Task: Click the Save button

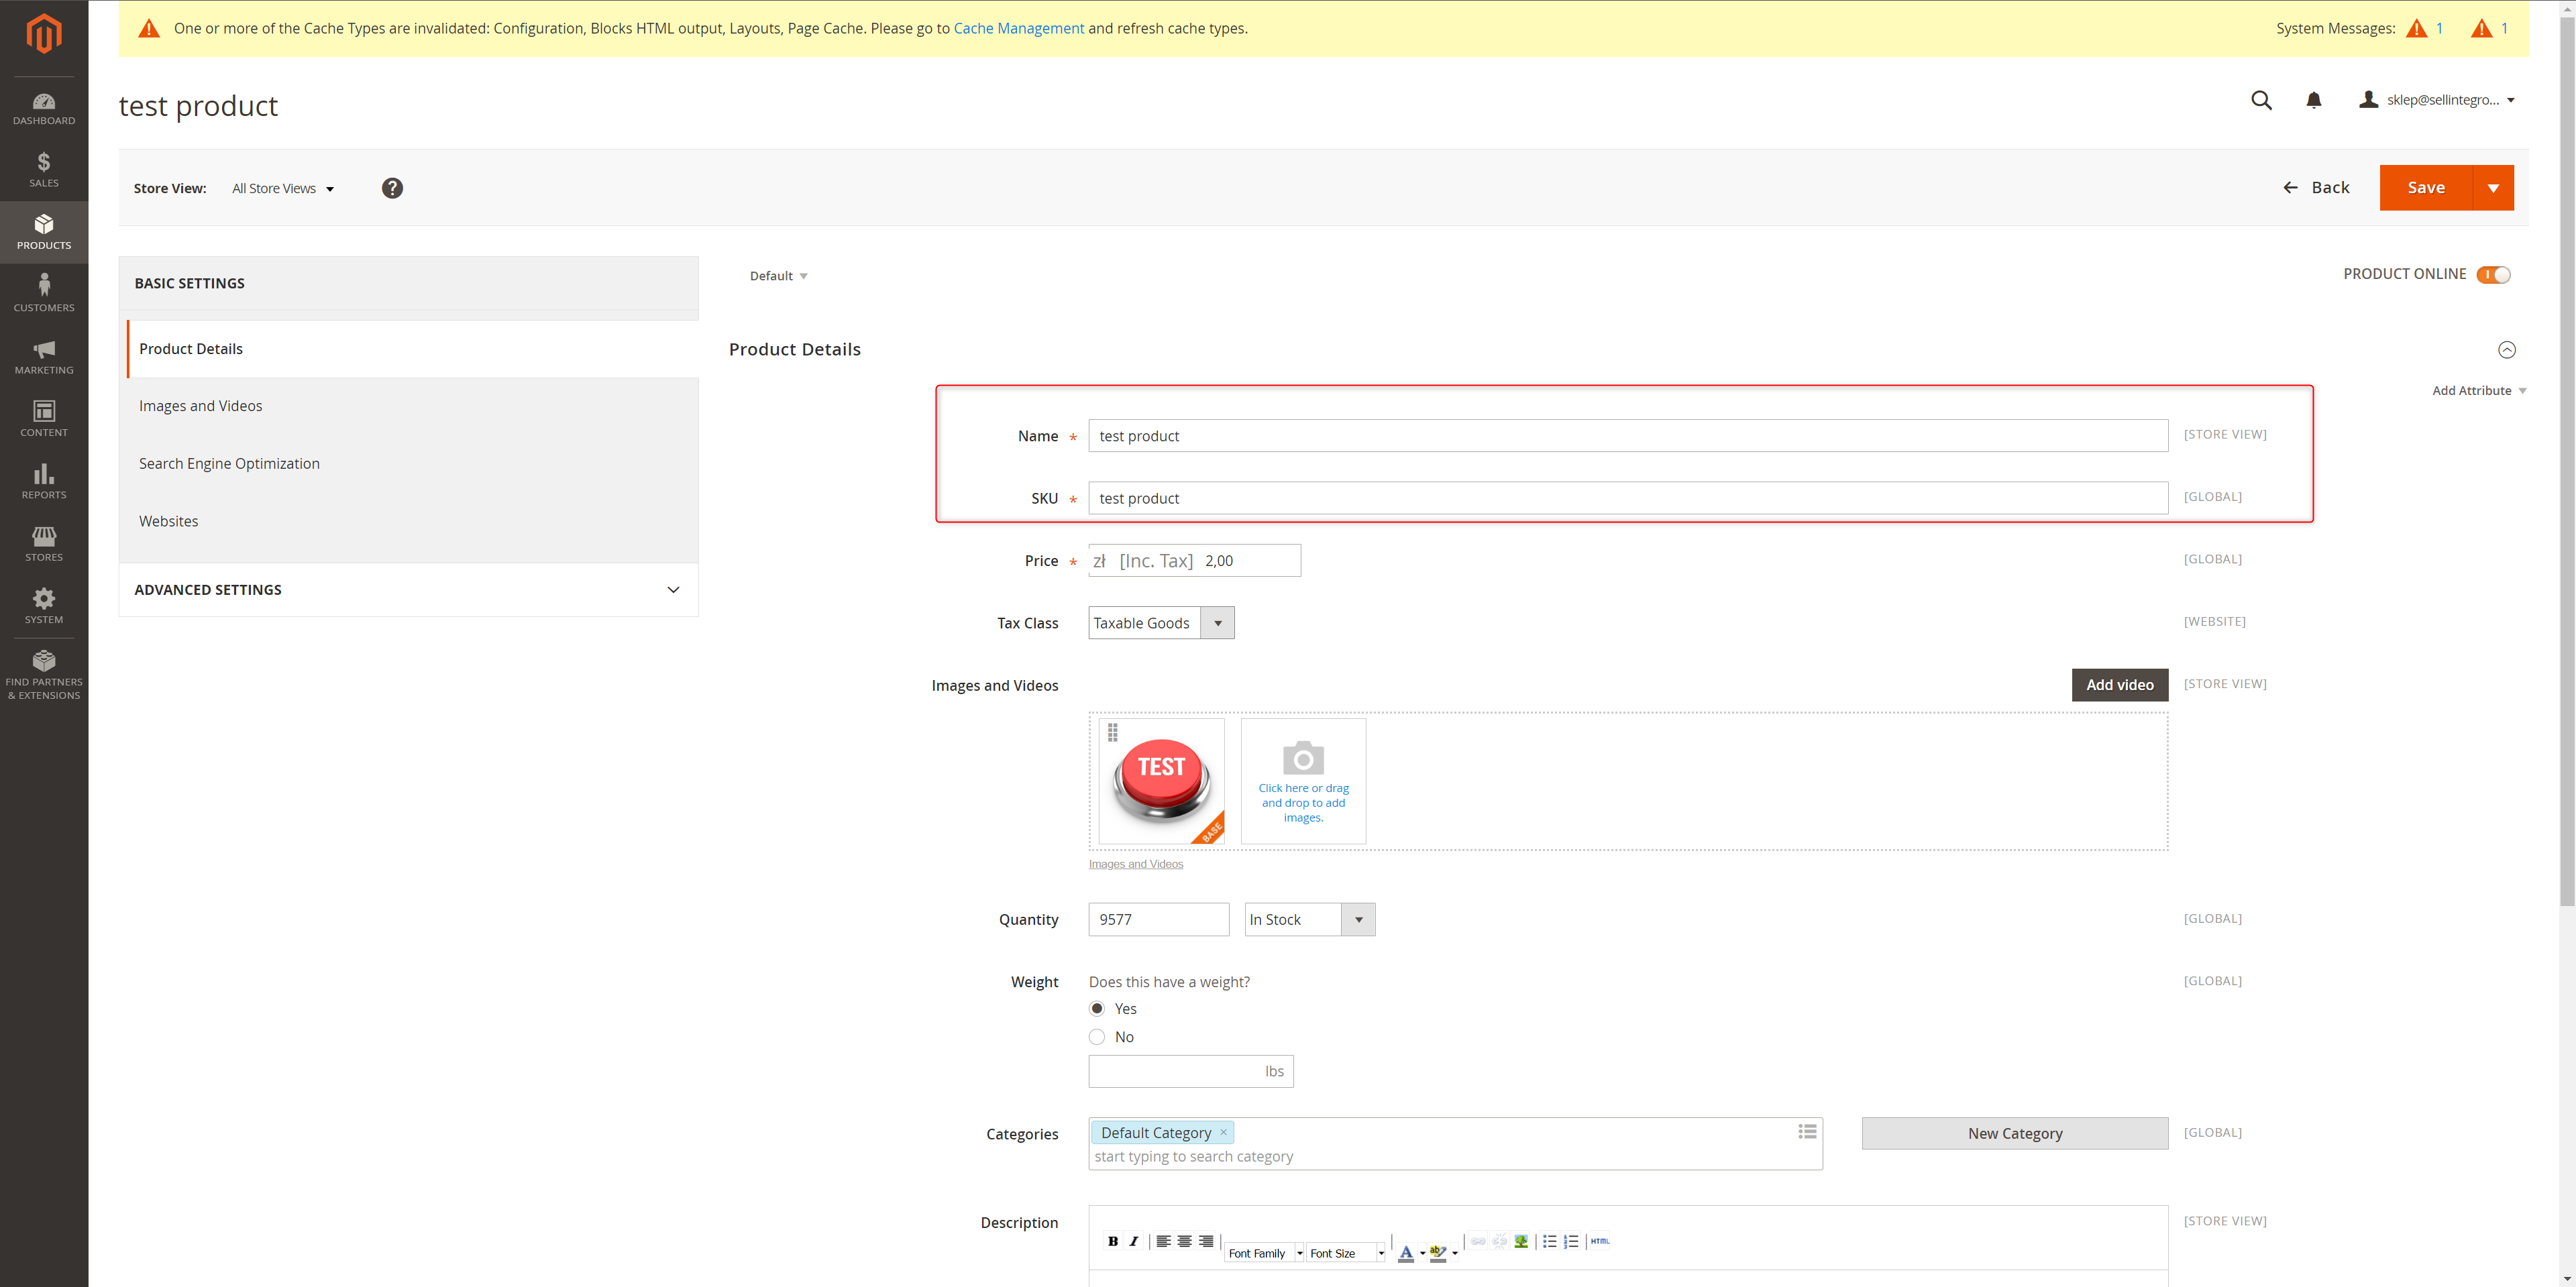Action: (x=2426, y=188)
